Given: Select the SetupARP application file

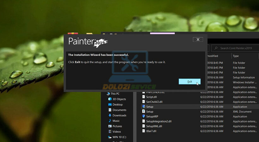Looking at the screenshot, I should pyautogui.click(x=152, y=116).
